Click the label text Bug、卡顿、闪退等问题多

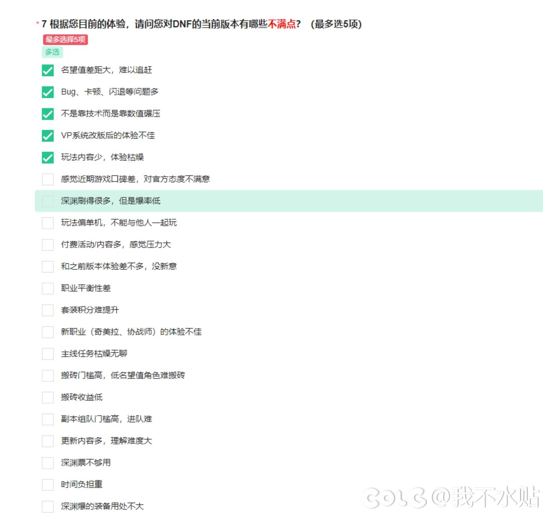[110, 92]
